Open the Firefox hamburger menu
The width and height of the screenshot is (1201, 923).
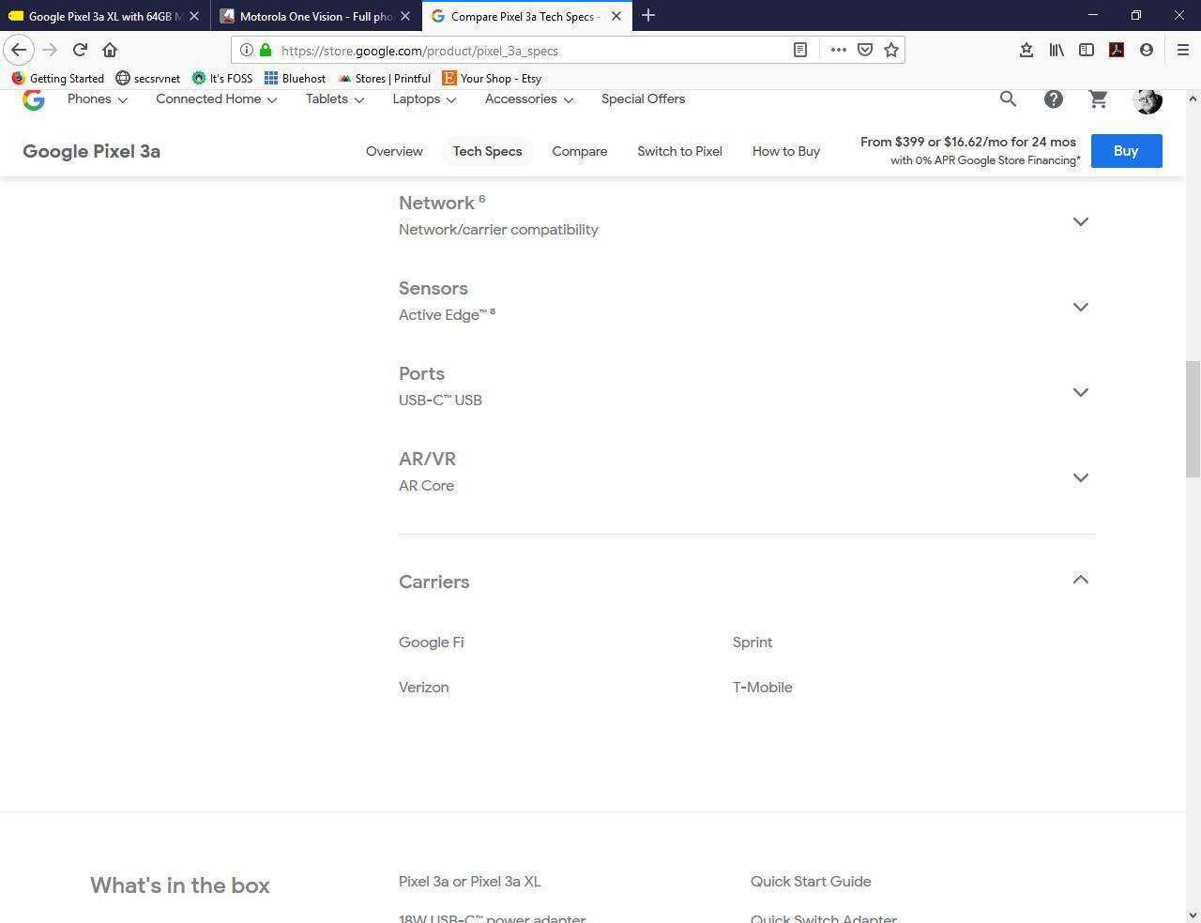[1182, 51]
